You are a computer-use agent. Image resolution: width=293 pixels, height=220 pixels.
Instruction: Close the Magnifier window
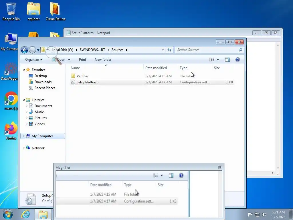220,167
